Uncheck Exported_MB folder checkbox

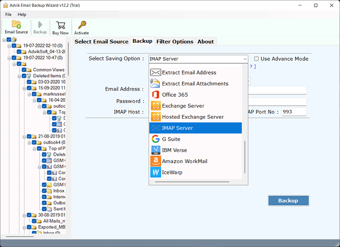pos(29,227)
